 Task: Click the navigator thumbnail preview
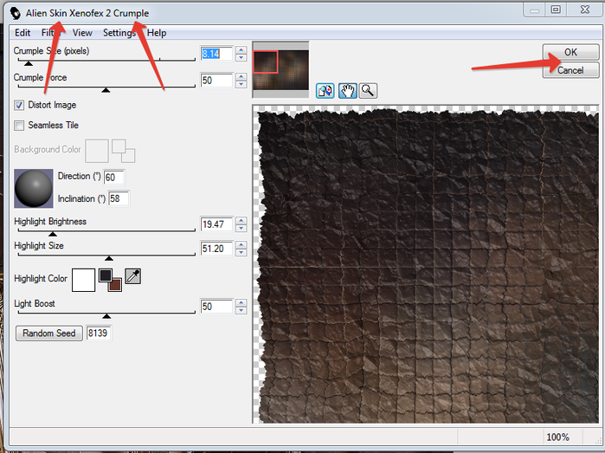pyautogui.click(x=280, y=69)
